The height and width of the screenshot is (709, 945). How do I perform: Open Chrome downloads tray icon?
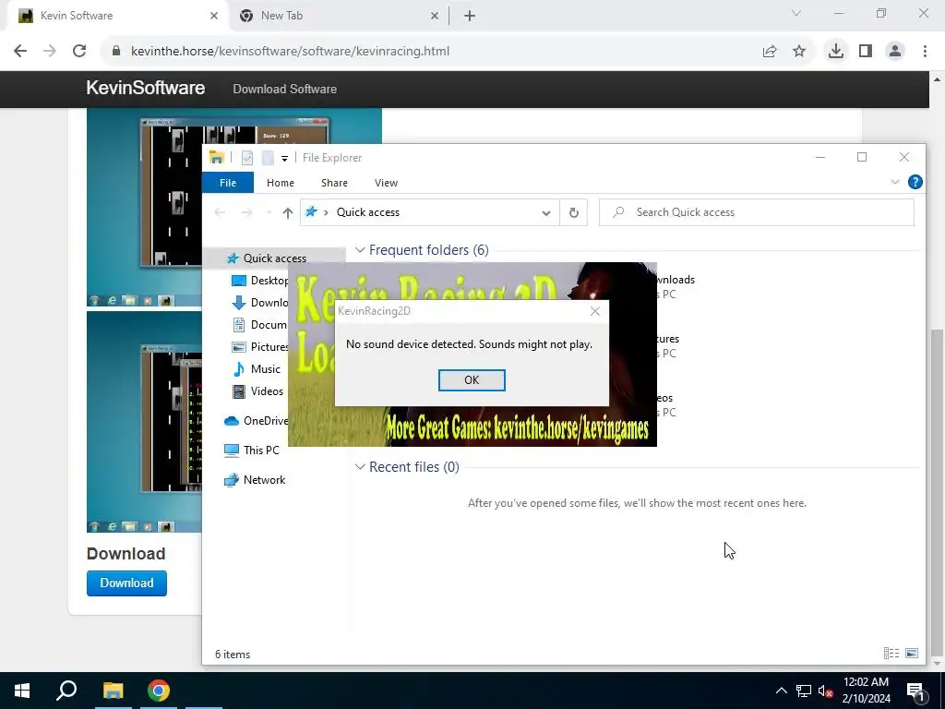coord(836,52)
